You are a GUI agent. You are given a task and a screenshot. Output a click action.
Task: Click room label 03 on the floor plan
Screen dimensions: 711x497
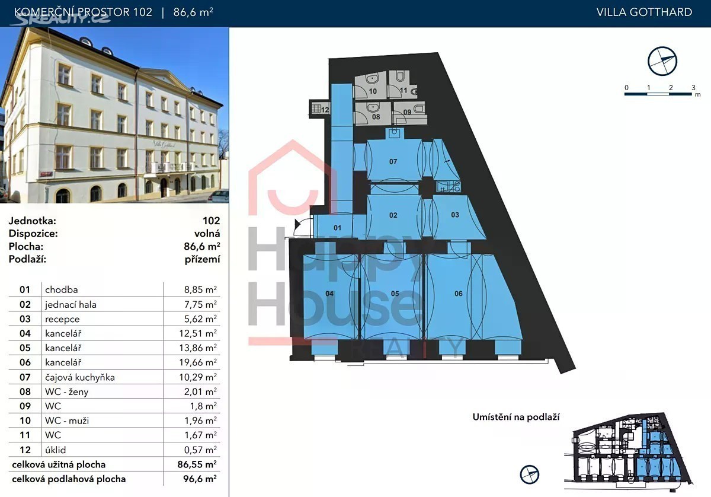coord(455,215)
